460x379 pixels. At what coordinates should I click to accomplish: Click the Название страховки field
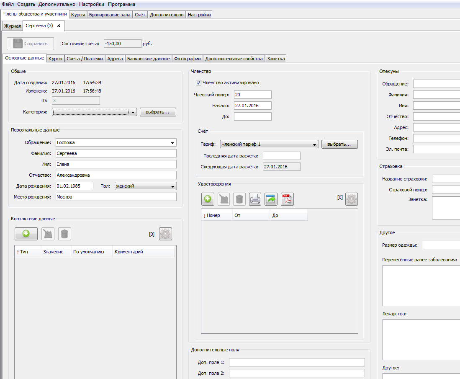446,179
